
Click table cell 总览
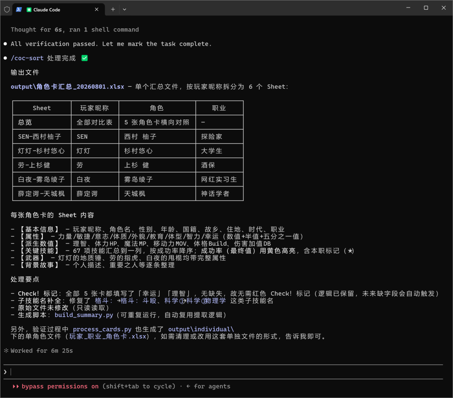tap(42, 122)
